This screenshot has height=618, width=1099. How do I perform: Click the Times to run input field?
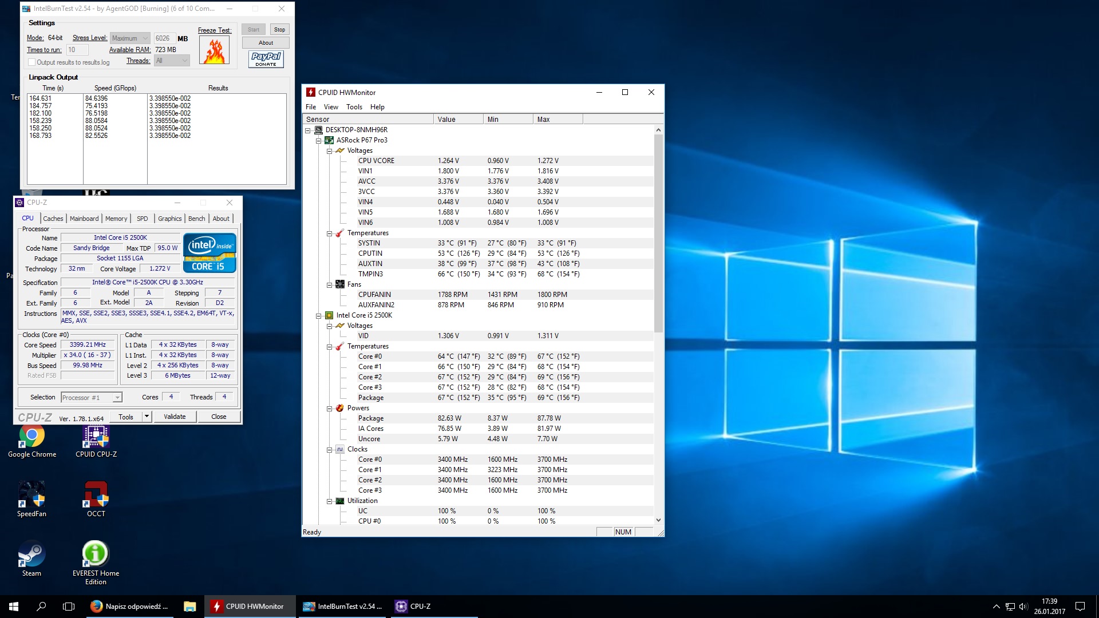click(x=77, y=50)
